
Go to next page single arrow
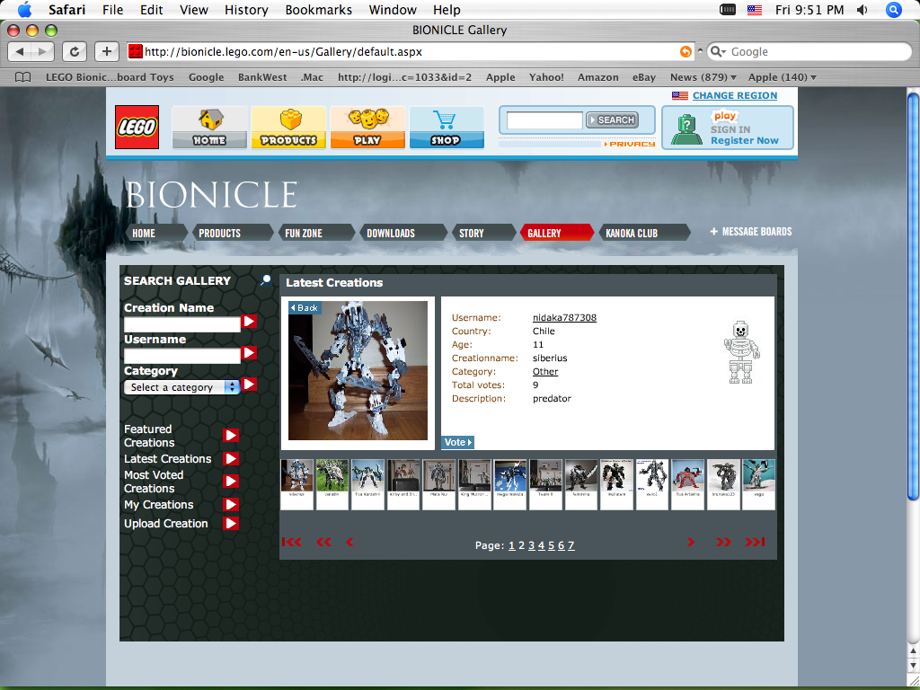tap(691, 542)
